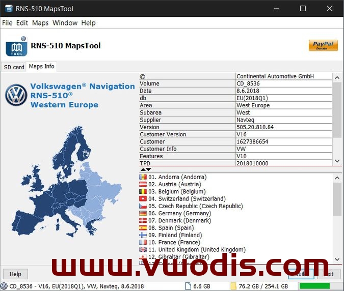Click the France flag icon
This screenshot has height=291, width=344.
[143, 242]
